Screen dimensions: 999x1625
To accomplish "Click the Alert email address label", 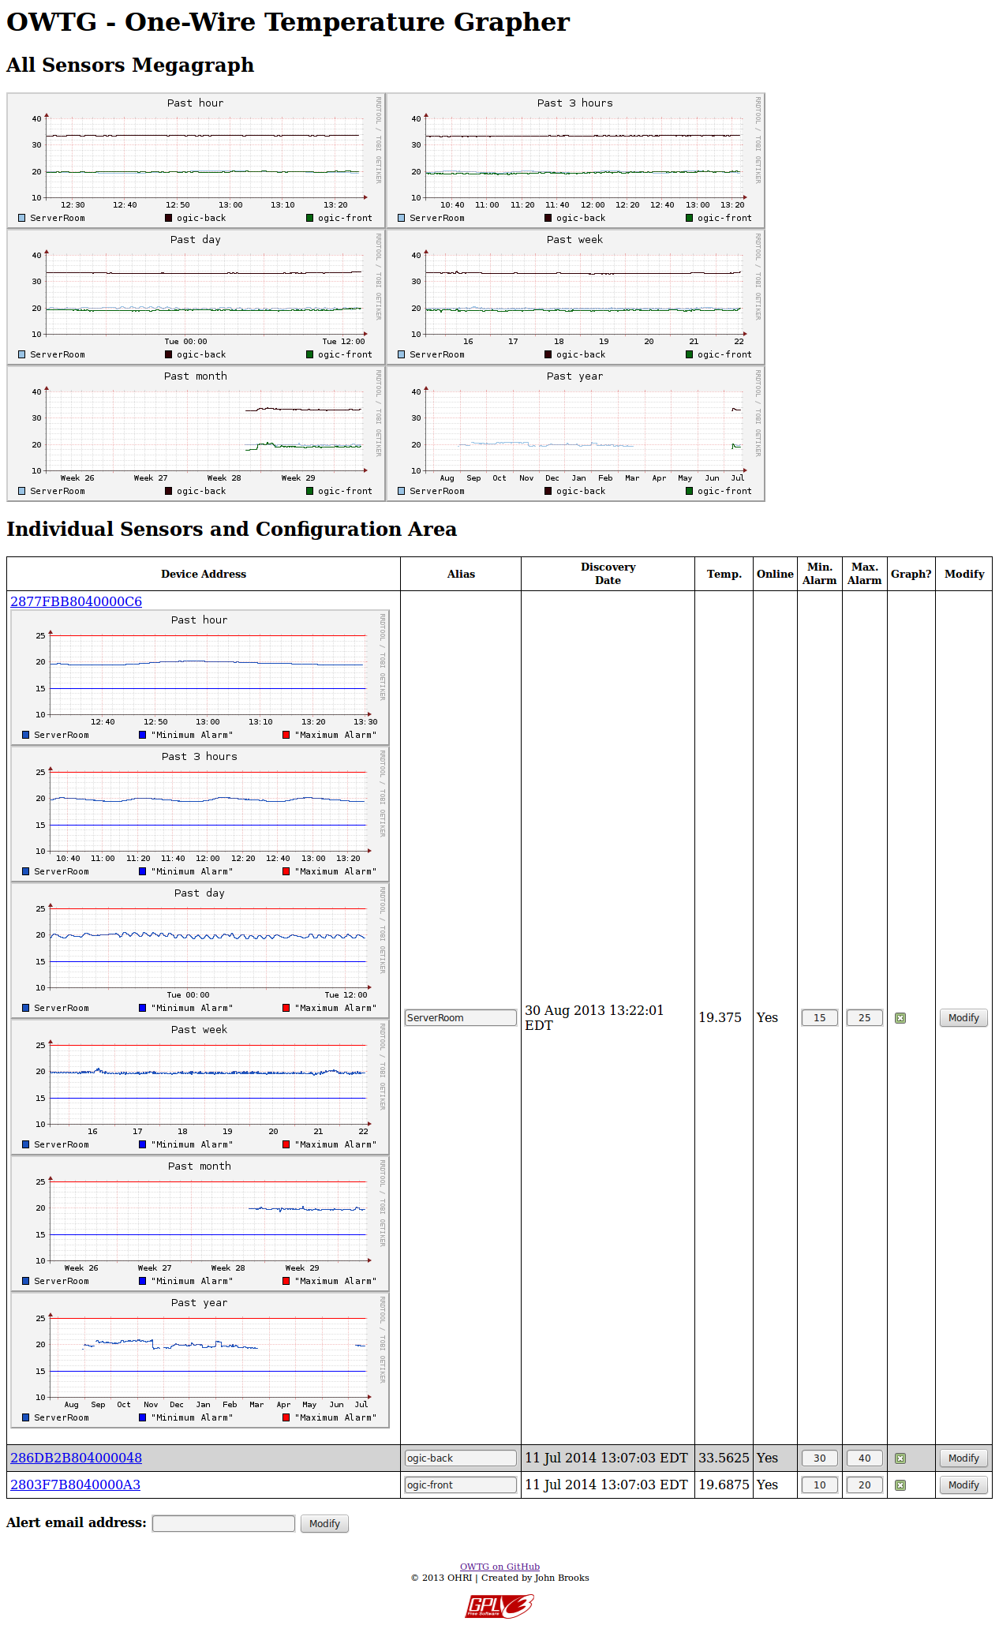I will (77, 1523).
